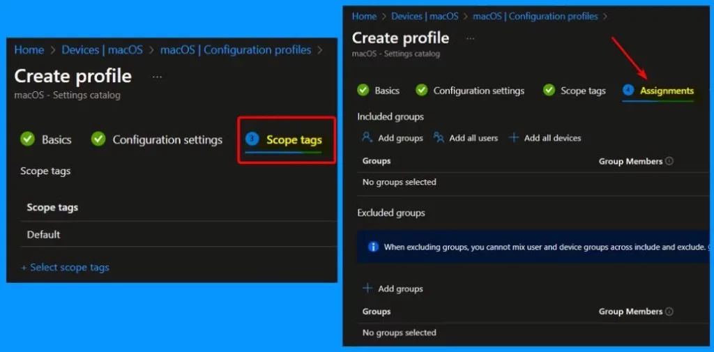Click the plus icon of Add all devices
The width and height of the screenshot is (714, 352).
[x=514, y=137]
